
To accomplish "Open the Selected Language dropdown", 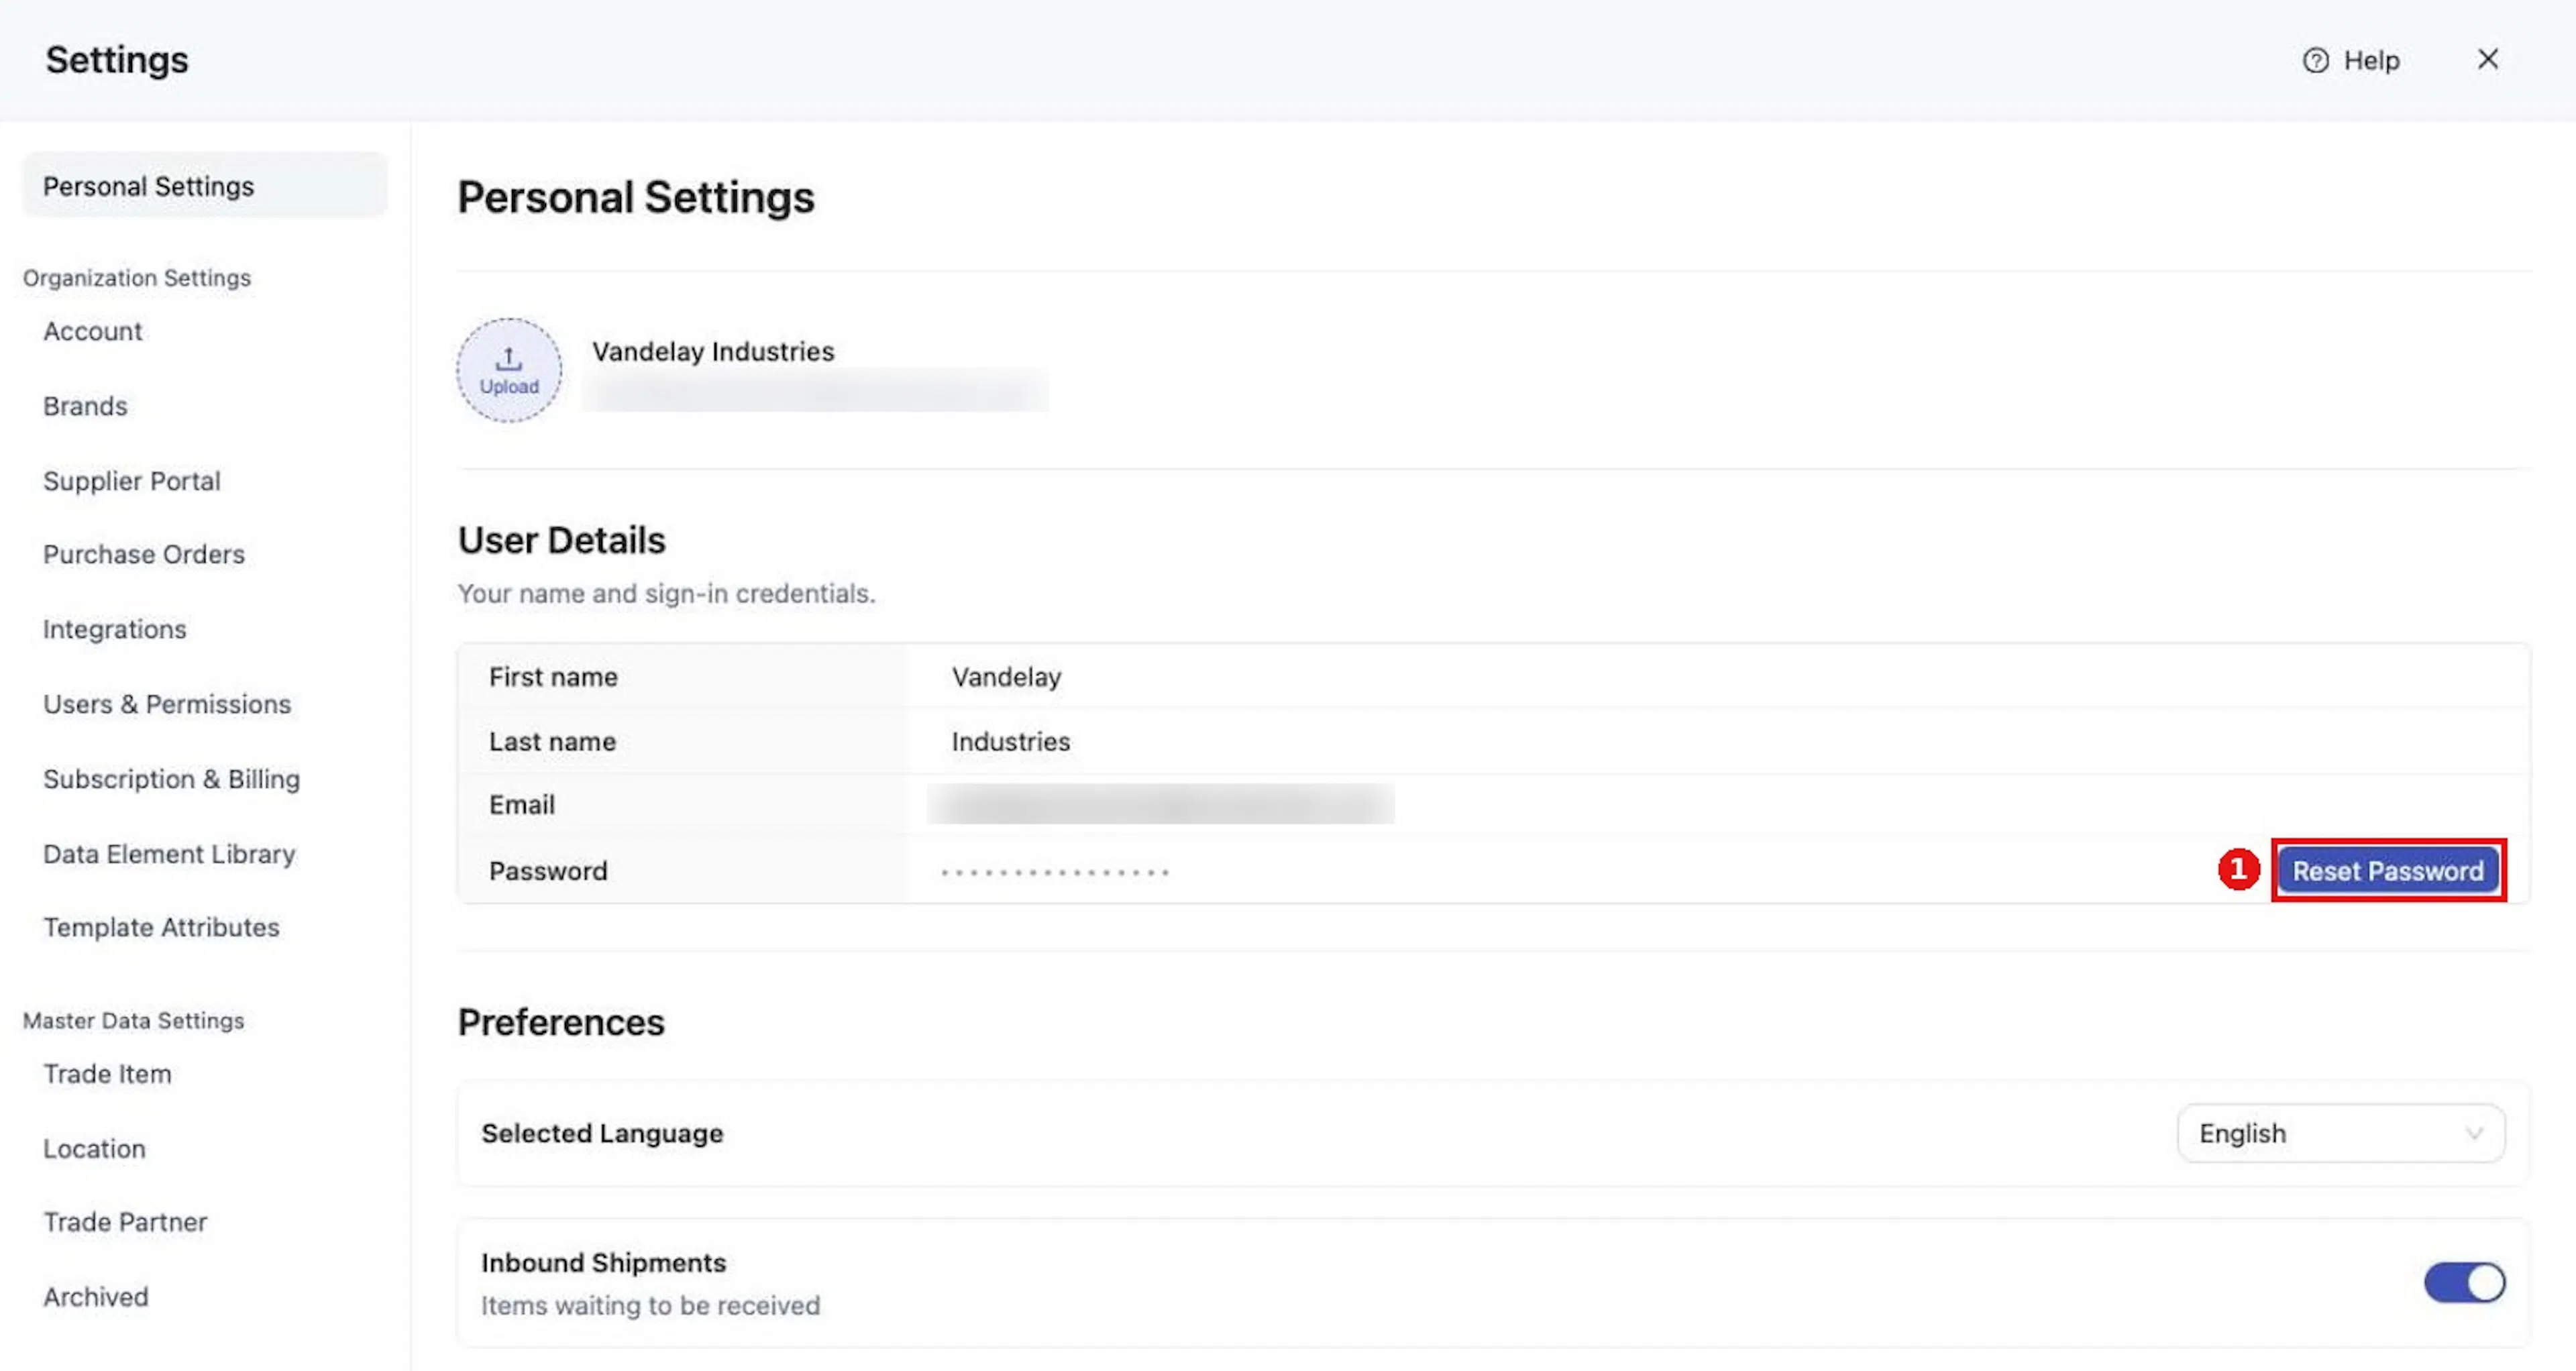I will coord(2341,1133).
